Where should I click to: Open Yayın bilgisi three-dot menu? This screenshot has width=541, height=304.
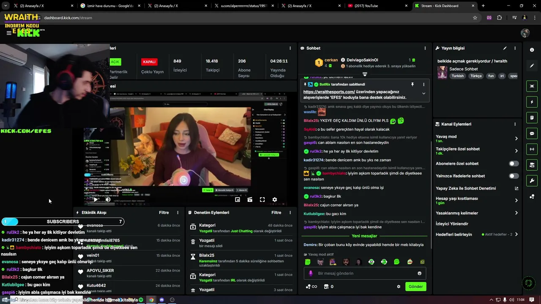[515, 48]
